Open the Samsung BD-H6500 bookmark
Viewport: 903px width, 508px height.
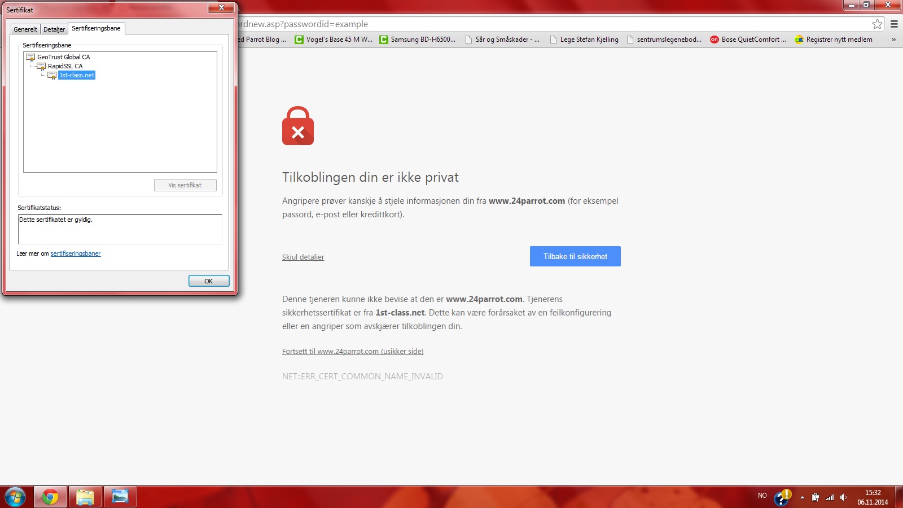coord(418,40)
